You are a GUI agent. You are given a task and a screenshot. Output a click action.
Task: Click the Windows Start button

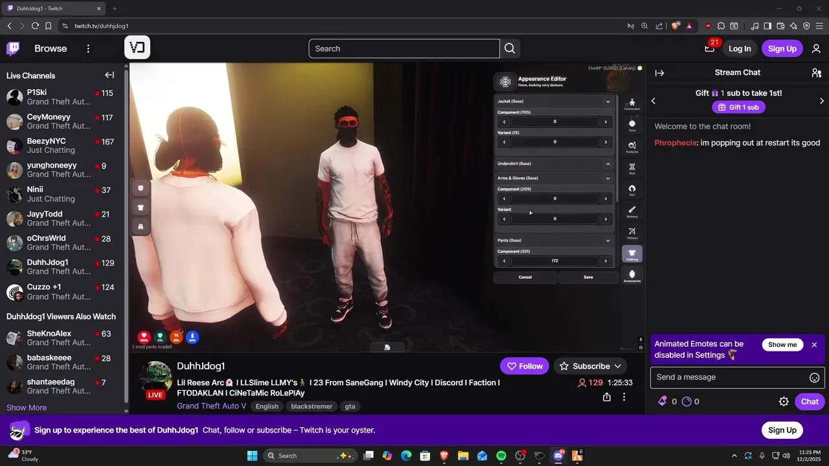tap(253, 456)
